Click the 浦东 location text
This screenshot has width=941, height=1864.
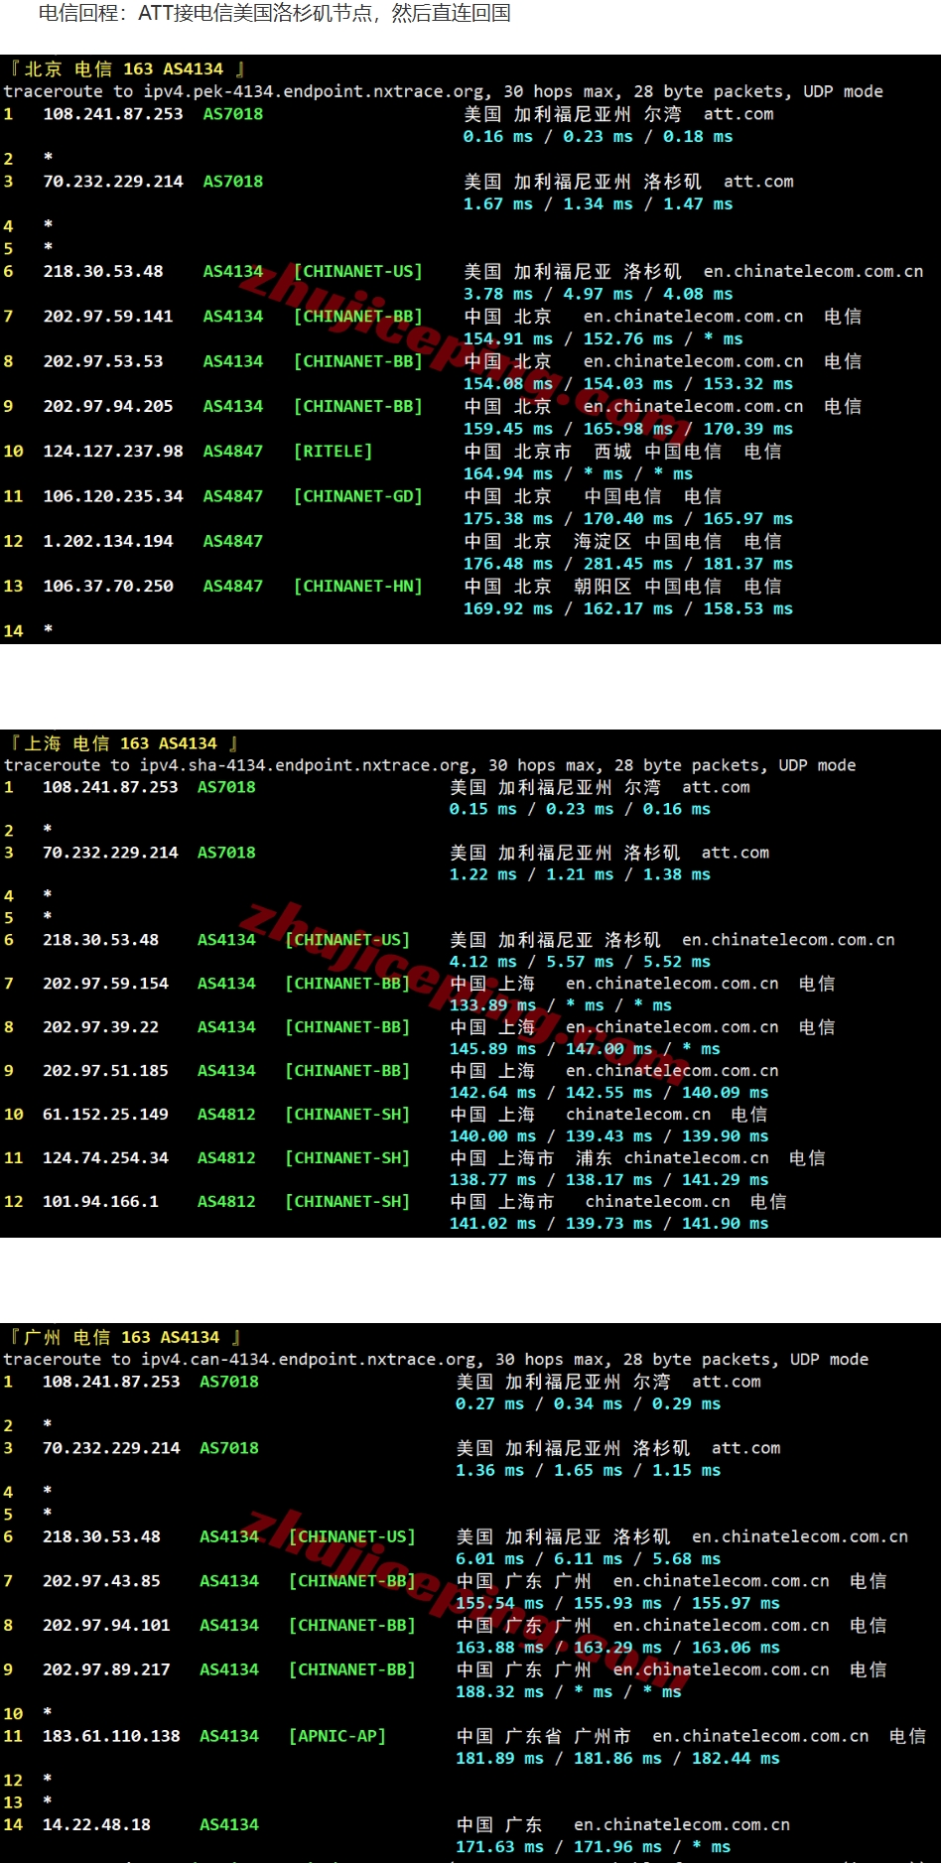coord(594,1158)
